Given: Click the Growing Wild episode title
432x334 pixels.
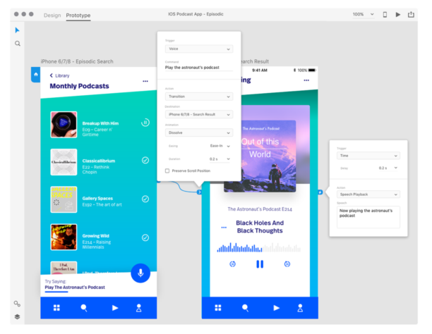Looking at the screenshot, I should (96, 236).
